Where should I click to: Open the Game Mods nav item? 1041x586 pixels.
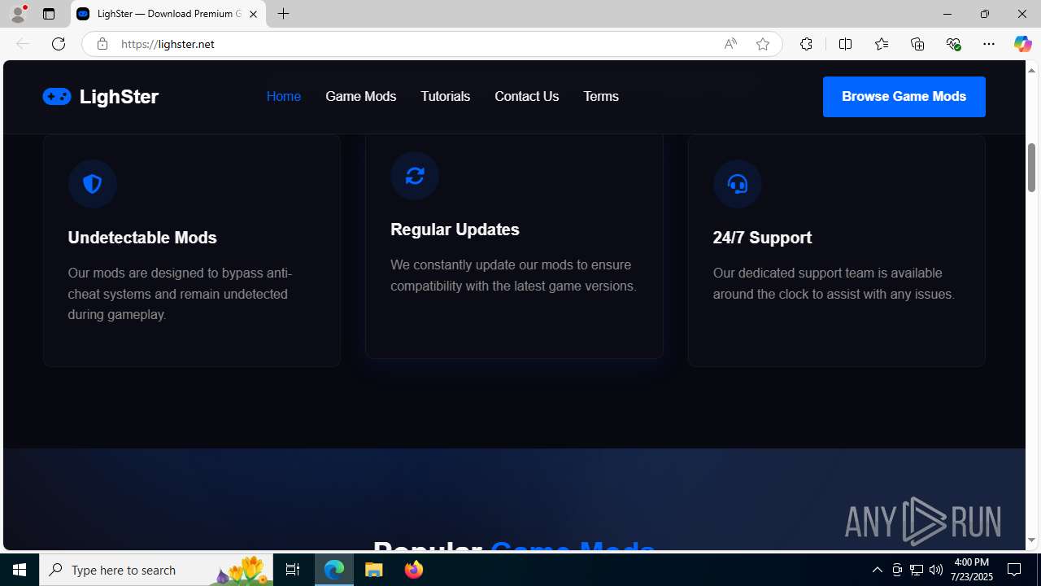[361, 96]
